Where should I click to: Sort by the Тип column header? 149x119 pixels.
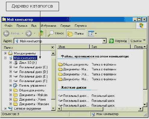[x=110, y=47]
